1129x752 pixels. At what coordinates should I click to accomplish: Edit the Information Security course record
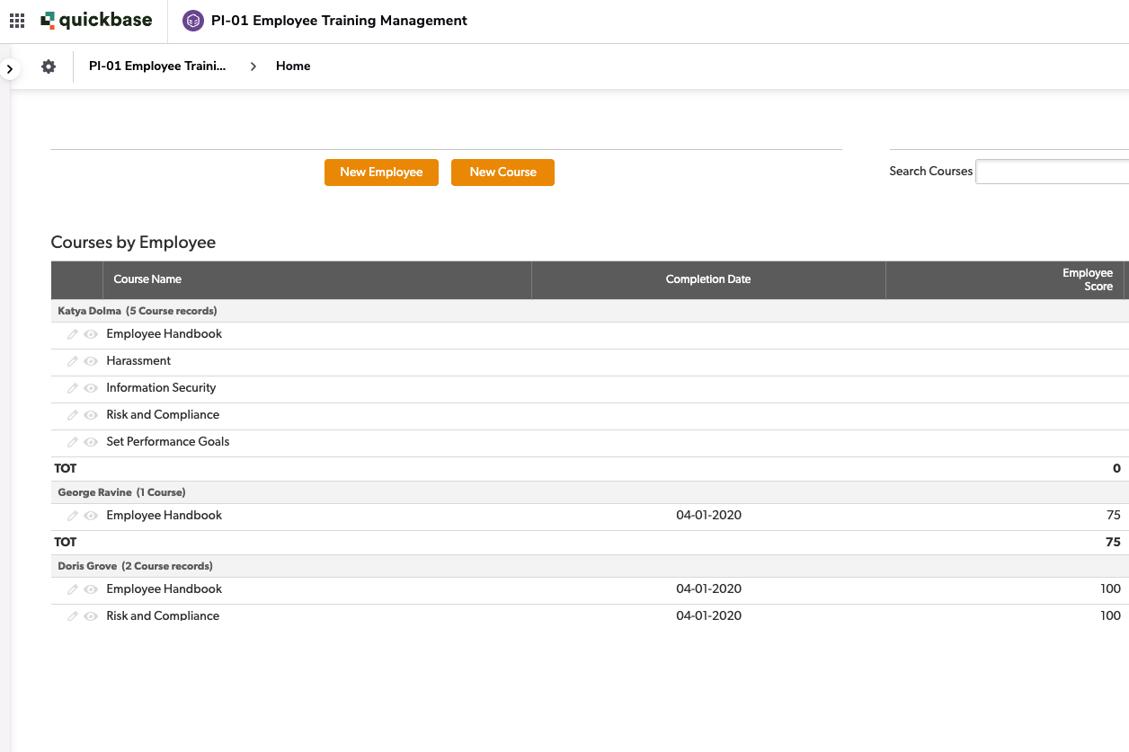click(72, 387)
